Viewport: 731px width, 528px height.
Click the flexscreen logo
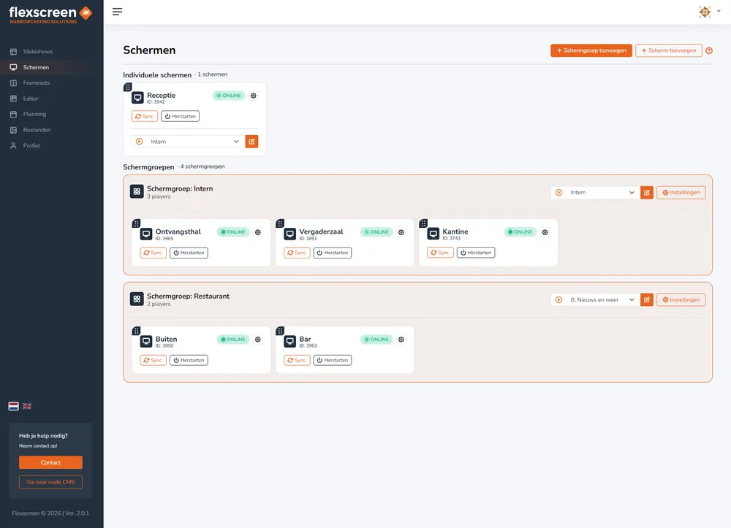coord(50,15)
